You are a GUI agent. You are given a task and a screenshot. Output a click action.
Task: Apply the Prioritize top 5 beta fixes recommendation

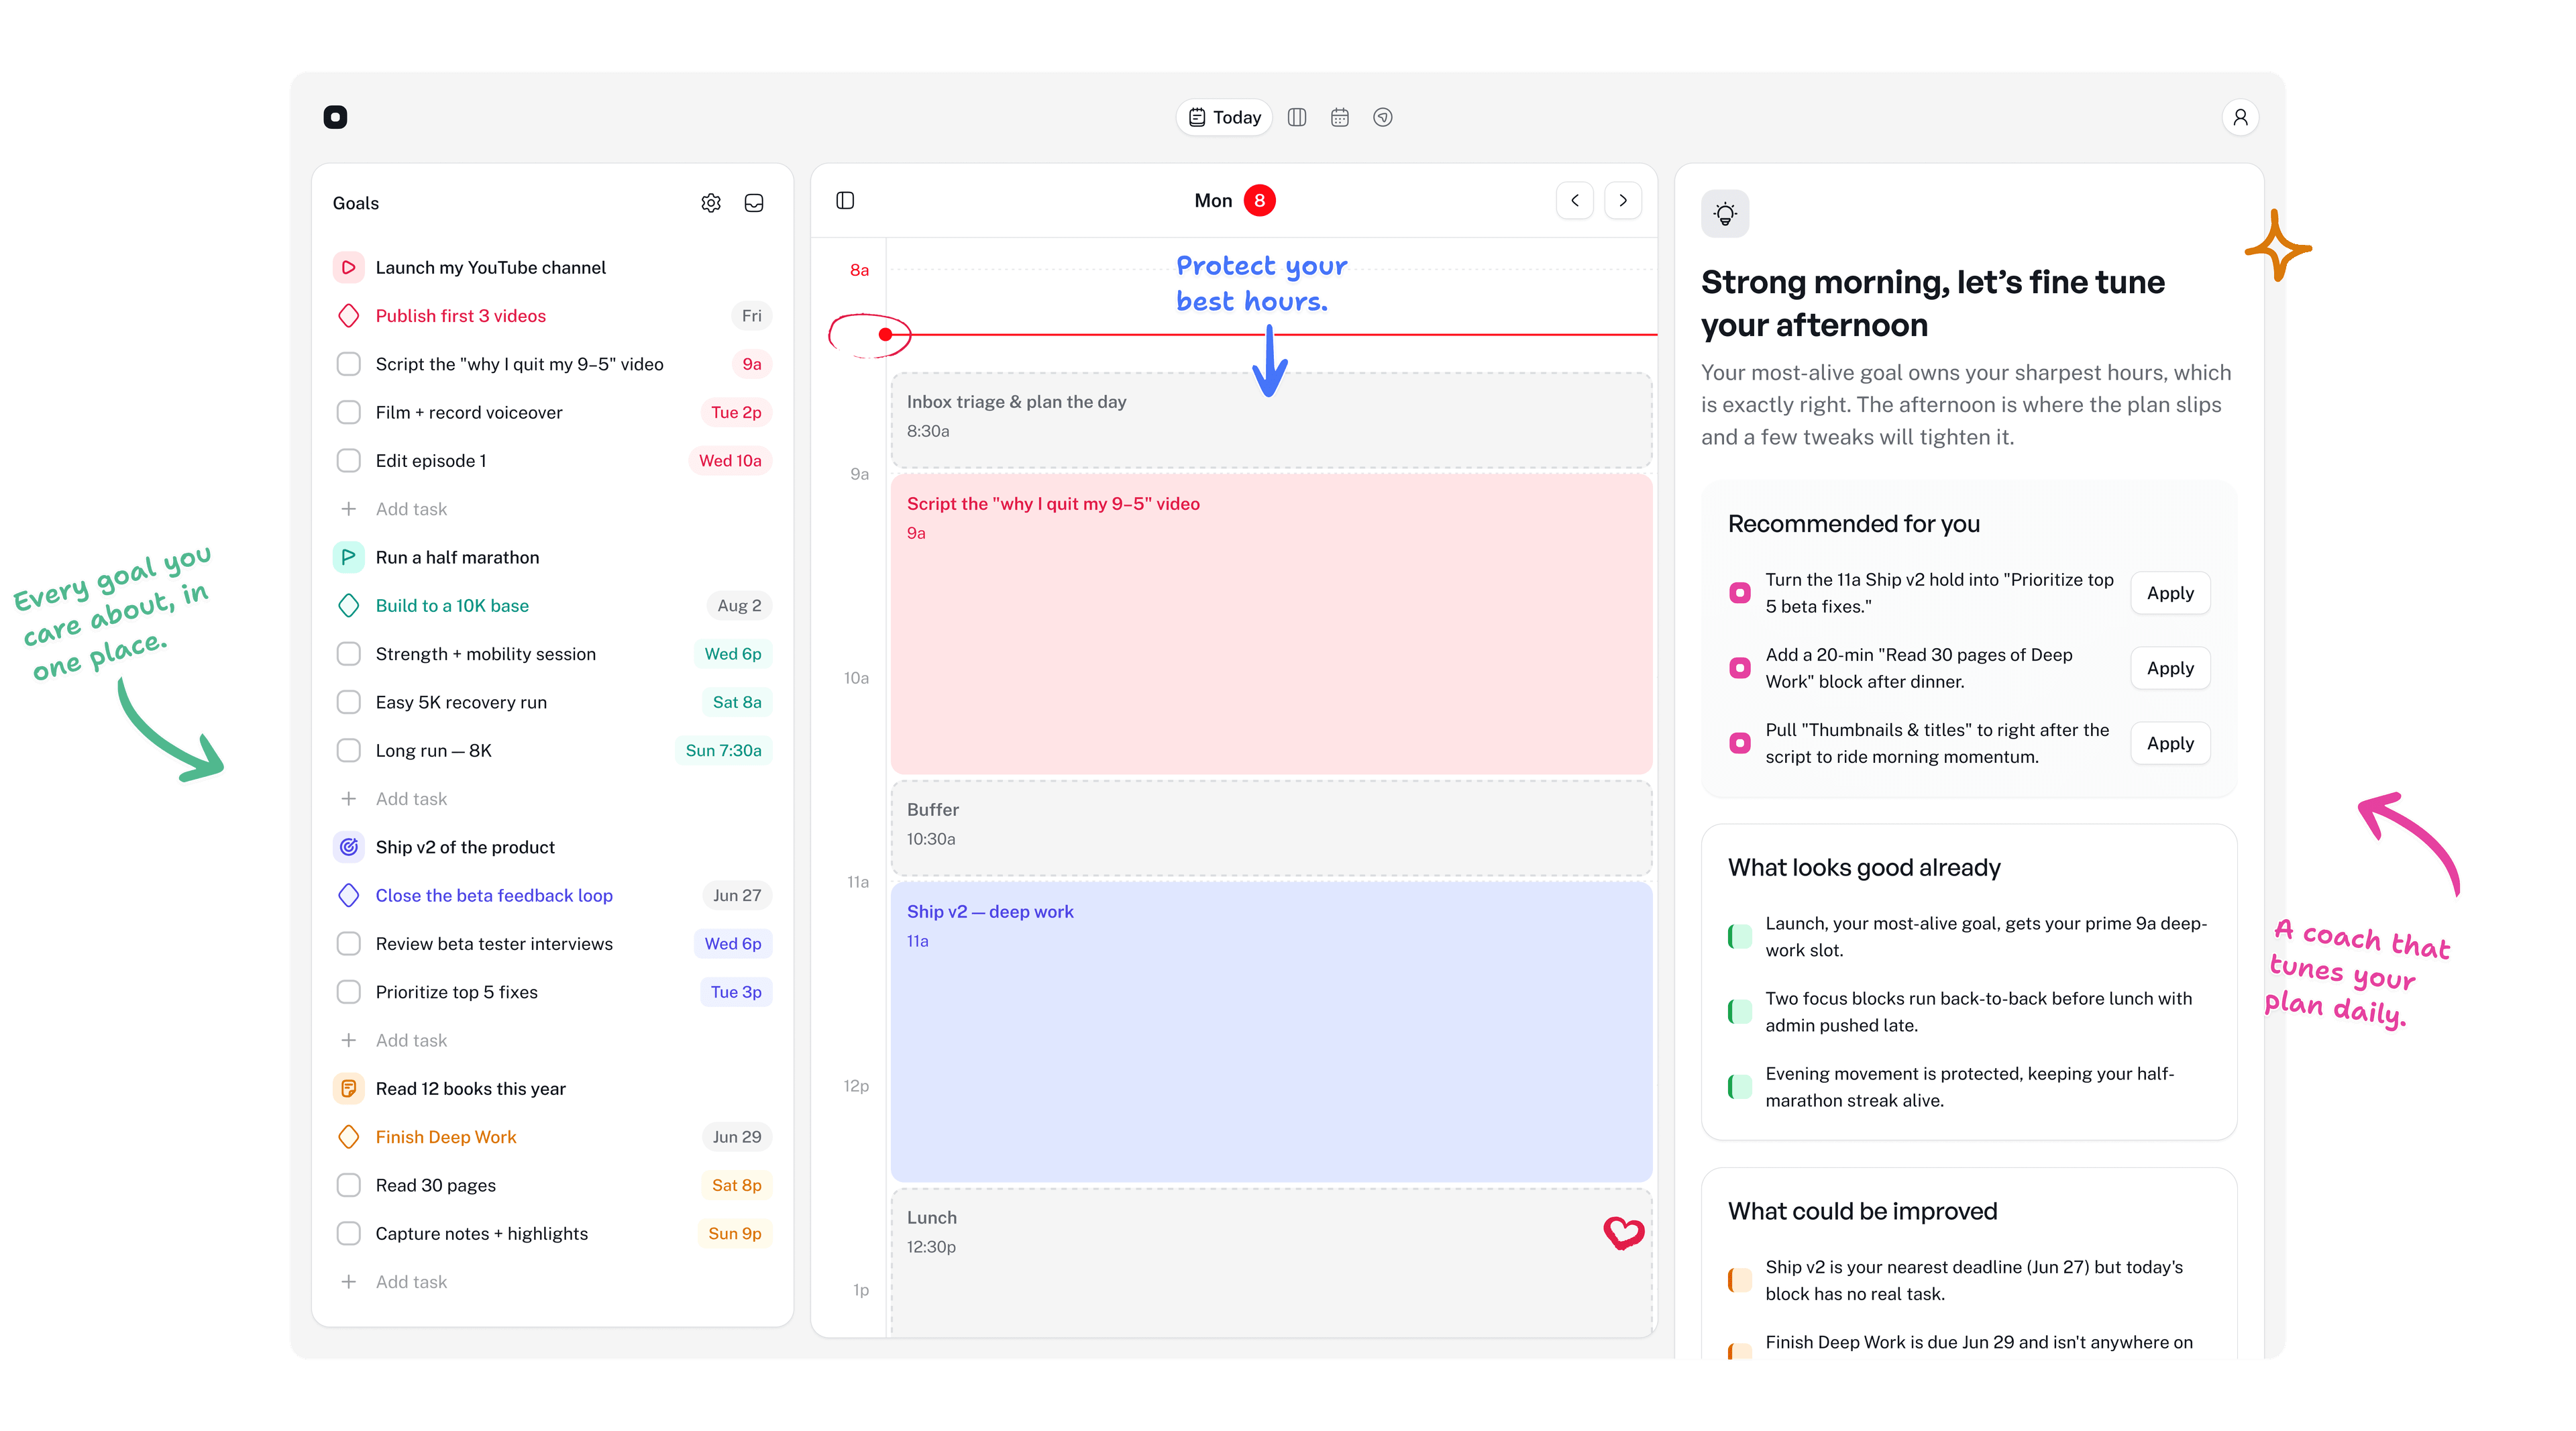pos(2170,593)
